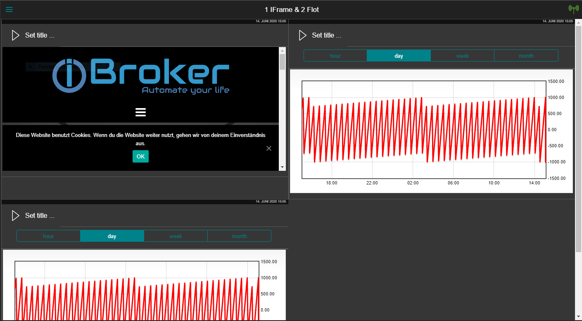Select the day tab in right chart
Screen dimensions: 582x321
click(x=399, y=56)
